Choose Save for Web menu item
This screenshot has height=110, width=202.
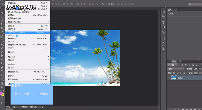coord(28,45)
